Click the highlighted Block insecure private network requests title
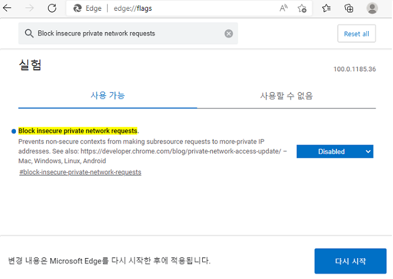This screenshot has width=393, height=279. (x=78, y=131)
